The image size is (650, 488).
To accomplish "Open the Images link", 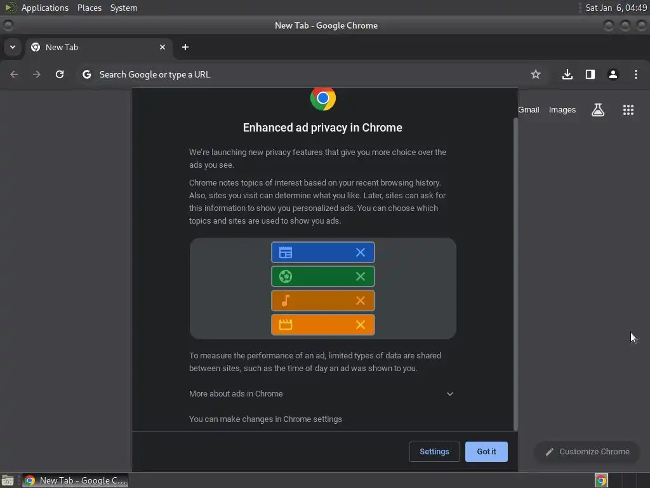I will (x=562, y=110).
